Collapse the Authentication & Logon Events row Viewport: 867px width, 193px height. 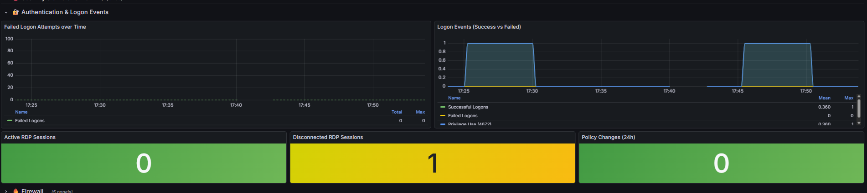point(6,13)
